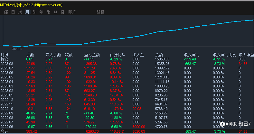Select the 合计 total row label
The height and width of the screenshot is (134, 254).
click(4, 131)
